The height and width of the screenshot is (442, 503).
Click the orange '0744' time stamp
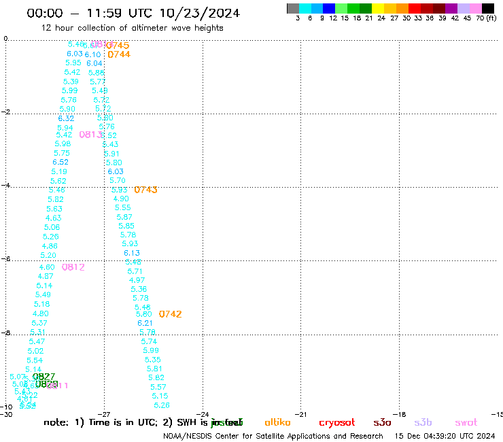pos(119,54)
